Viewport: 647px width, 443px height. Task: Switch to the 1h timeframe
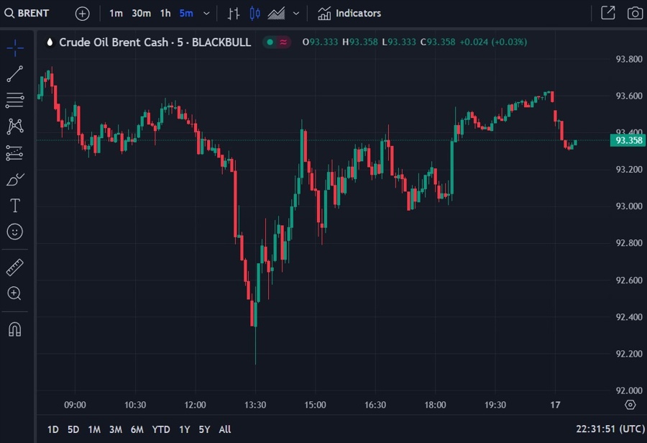point(165,13)
